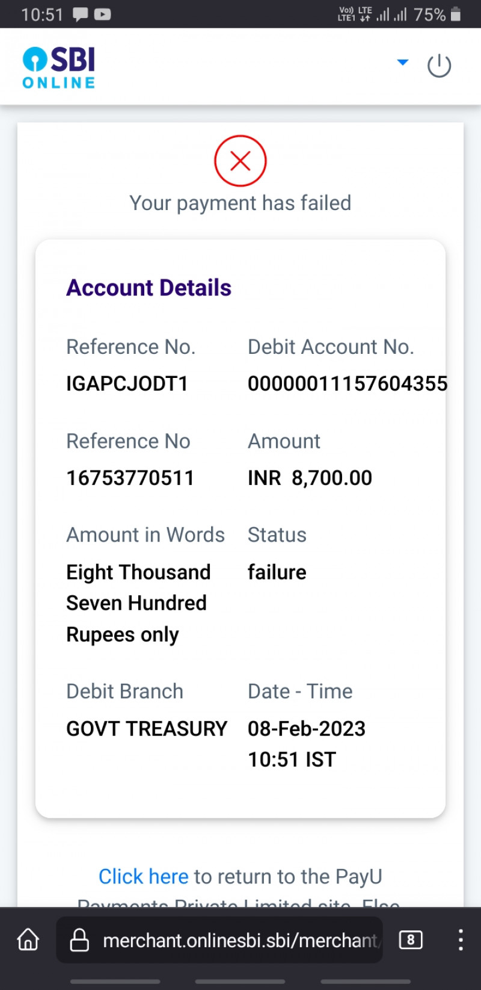Tap the GOVT TREASURY debit branch value
This screenshot has height=990, width=481.
(147, 728)
